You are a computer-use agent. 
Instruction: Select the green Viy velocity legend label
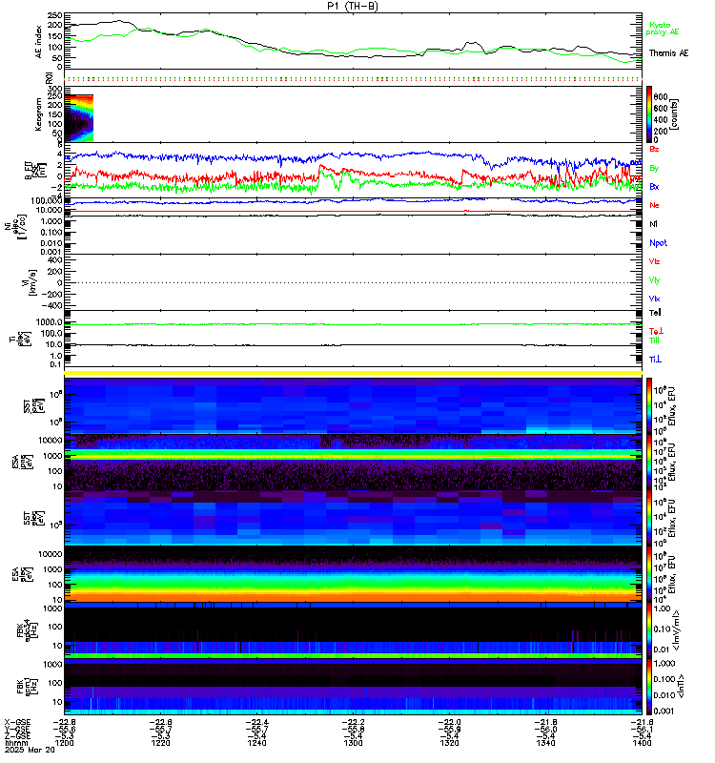654,280
